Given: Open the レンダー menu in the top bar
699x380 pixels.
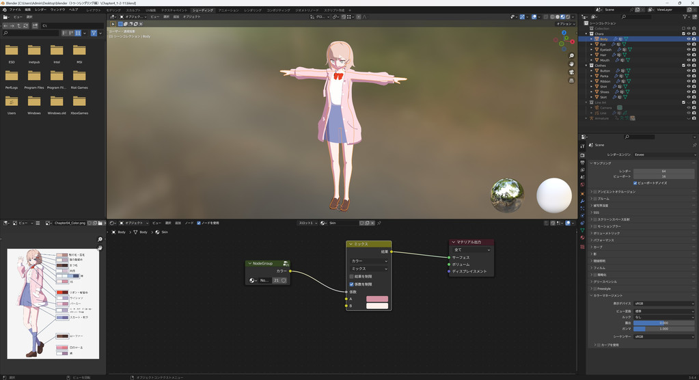Looking at the screenshot, I should (41, 10).
